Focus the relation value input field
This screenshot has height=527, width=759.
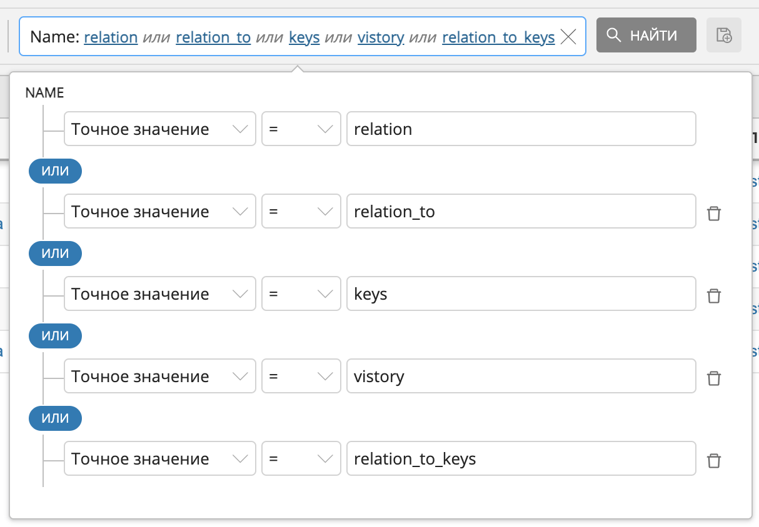tap(520, 129)
